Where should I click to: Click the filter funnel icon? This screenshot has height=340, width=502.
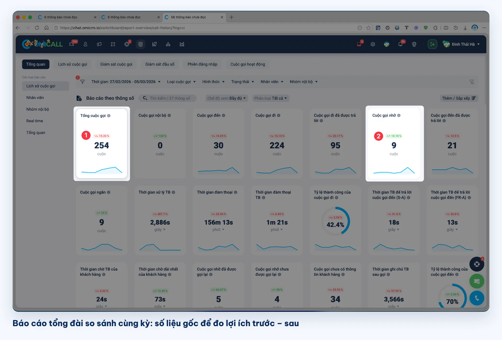[x=82, y=82]
